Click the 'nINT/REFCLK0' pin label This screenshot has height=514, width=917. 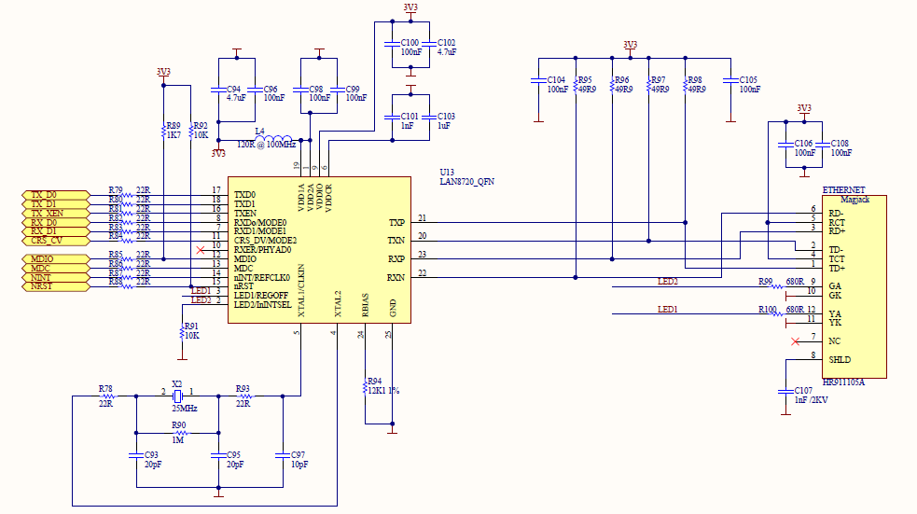(261, 278)
